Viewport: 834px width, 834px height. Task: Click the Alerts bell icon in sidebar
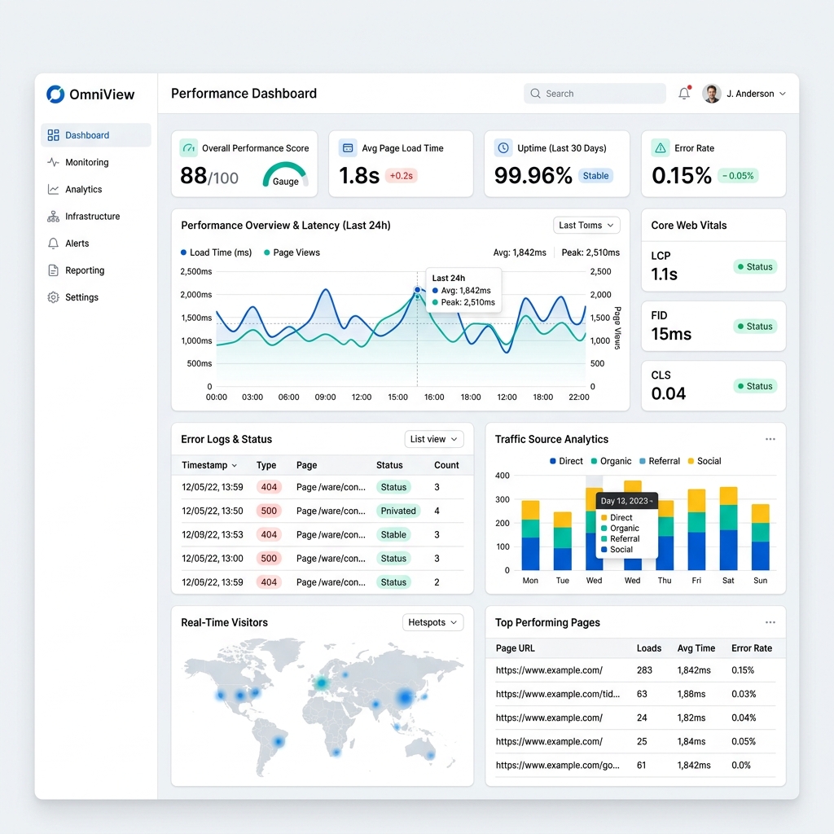[53, 244]
